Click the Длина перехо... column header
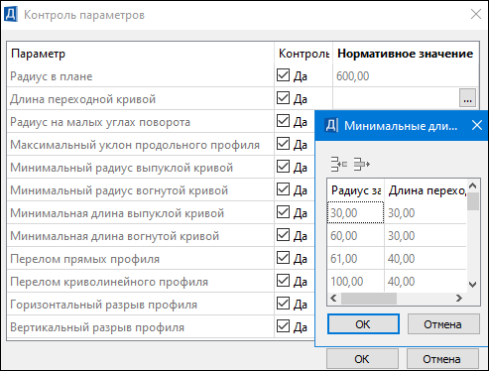The image size is (489, 371). [x=426, y=190]
